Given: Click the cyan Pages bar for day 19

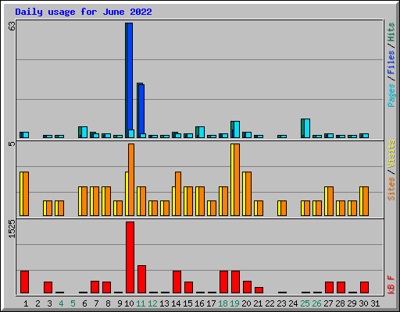Looking at the screenshot, I should coord(237,129).
